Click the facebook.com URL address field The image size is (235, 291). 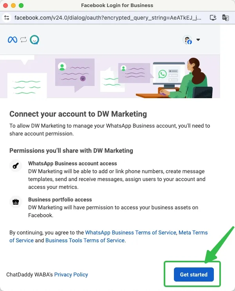108,18
